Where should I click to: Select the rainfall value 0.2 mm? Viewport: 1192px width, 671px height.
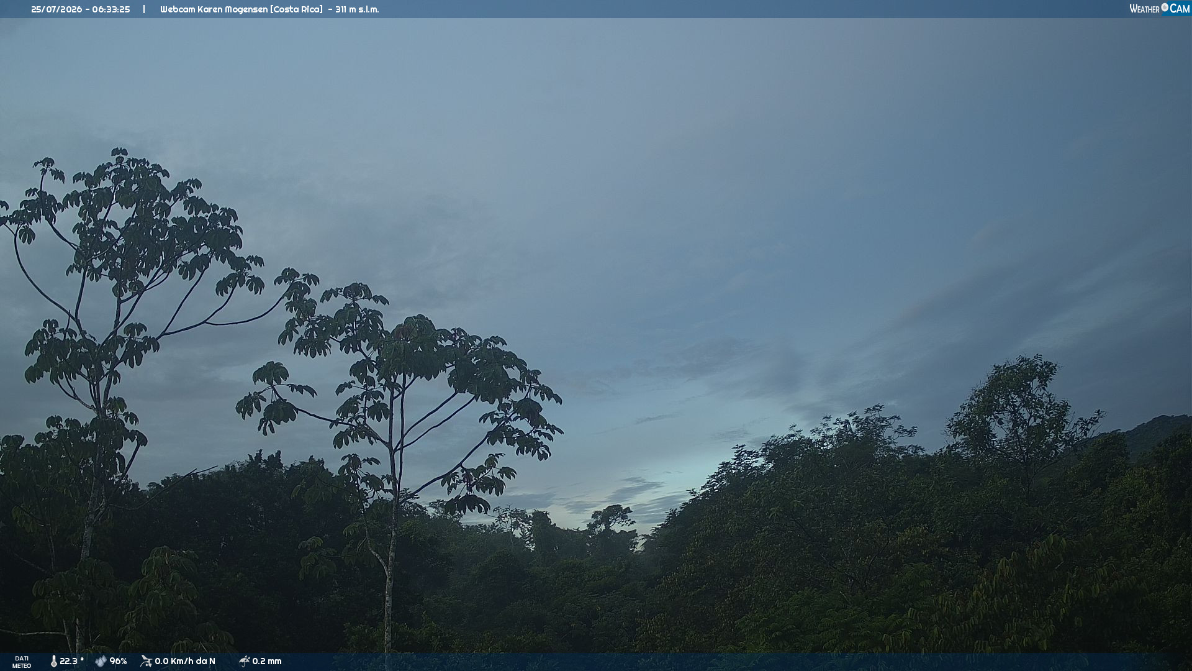tap(267, 661)
